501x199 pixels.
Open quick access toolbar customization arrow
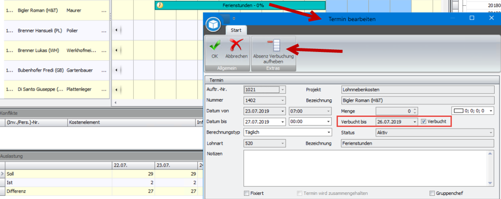[234, 19]
